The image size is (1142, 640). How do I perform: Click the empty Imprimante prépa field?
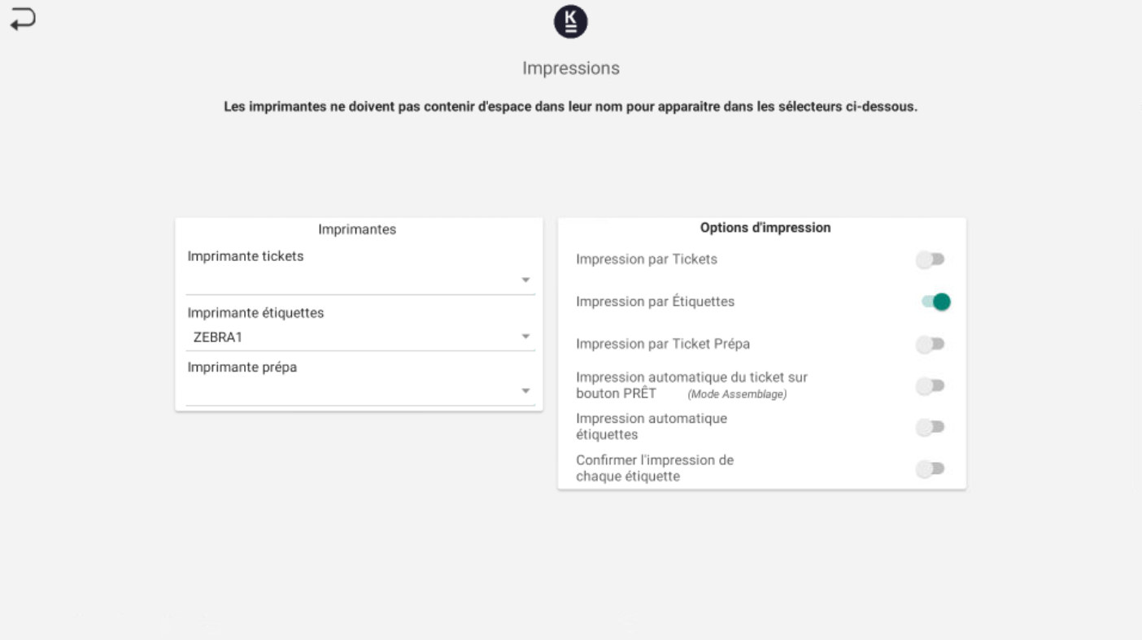click(350, 391)
